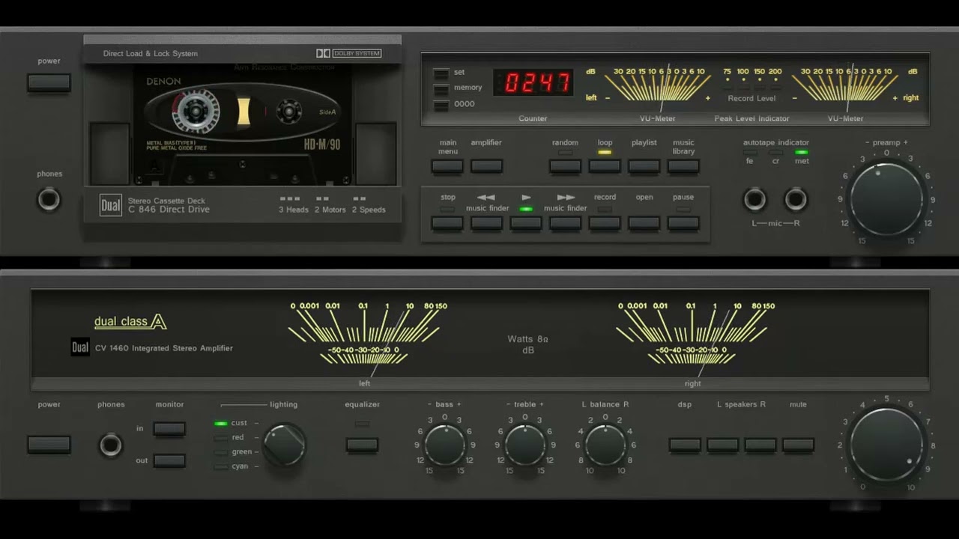The image size is (959, 539).
Task: Start recording with the record button
Action: point(605,223)
